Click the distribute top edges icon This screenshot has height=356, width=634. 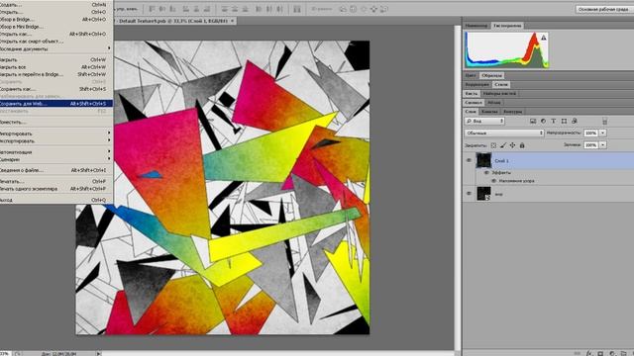point(225,9)
